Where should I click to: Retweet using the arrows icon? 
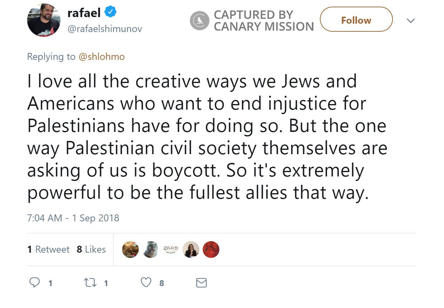[x=90, y=282]
